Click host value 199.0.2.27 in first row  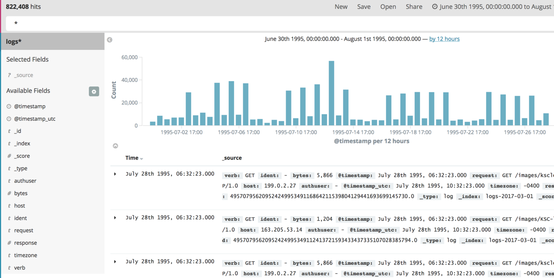[280, 186]
